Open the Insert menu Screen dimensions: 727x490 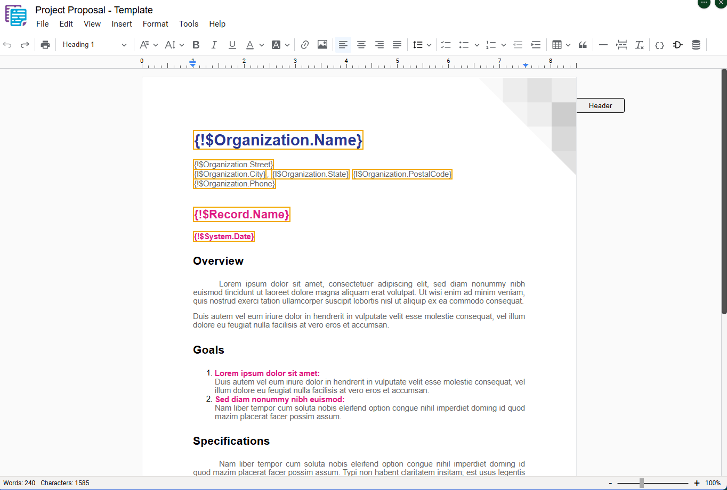(122, 24)
